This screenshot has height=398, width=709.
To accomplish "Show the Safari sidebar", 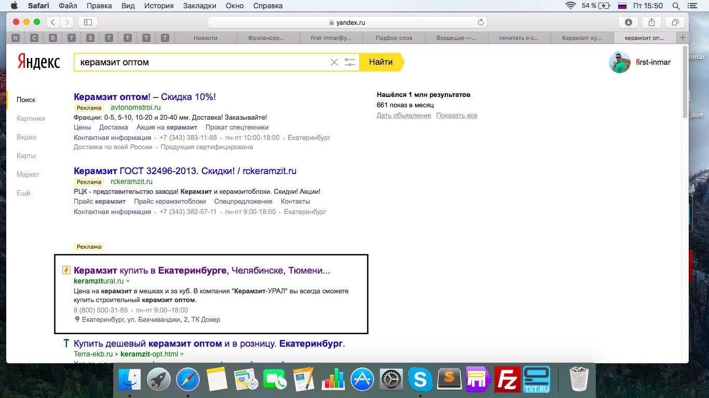I will pos(88,22).
